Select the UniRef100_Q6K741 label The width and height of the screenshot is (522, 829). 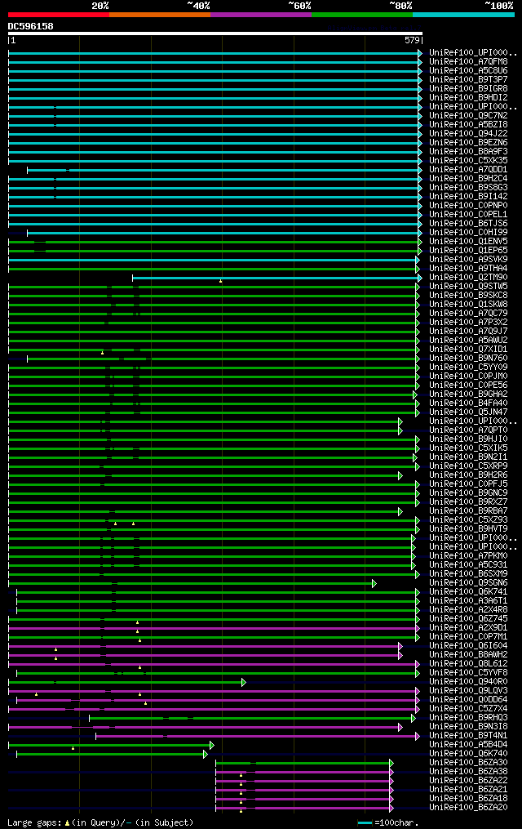click(468, 591)
